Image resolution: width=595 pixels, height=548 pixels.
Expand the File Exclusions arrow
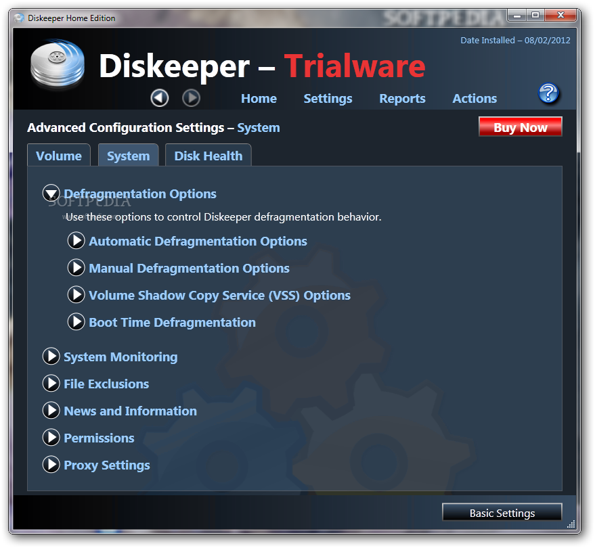tap(51, 384)
